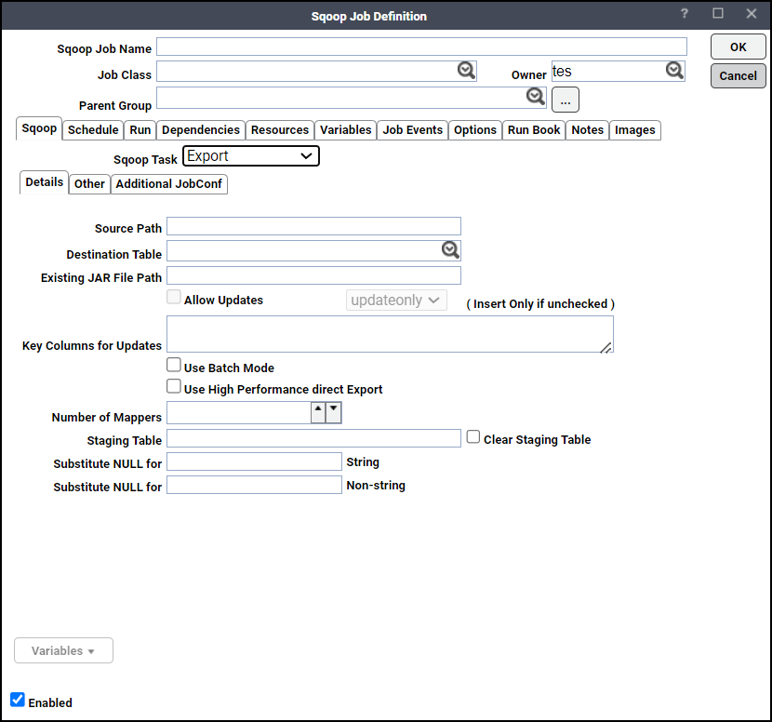Switch to the Other sub-tab
772x722 pixels.
pos(89,184)
